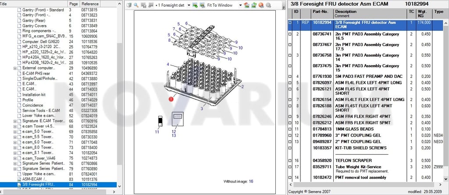Click the greyed print image toolbar icon
The width and height of the screenshot is (449, 195).
point(151,5)
